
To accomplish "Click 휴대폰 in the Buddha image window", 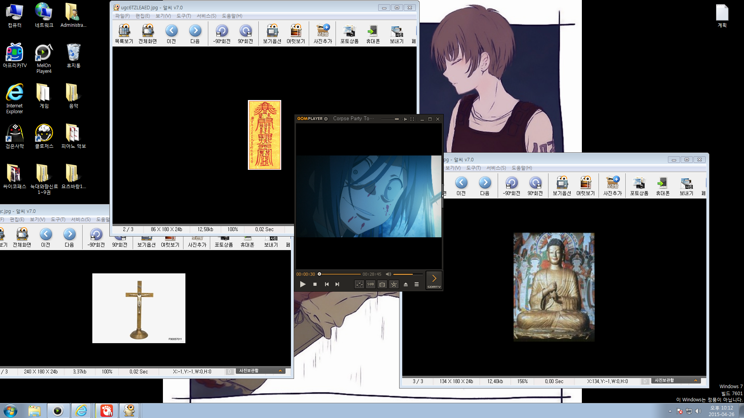I will click(663, 186).
